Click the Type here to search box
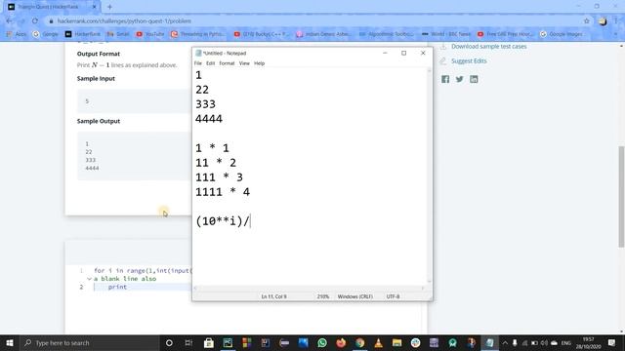The height and width of the screenshot is (351, 625). 89,343
